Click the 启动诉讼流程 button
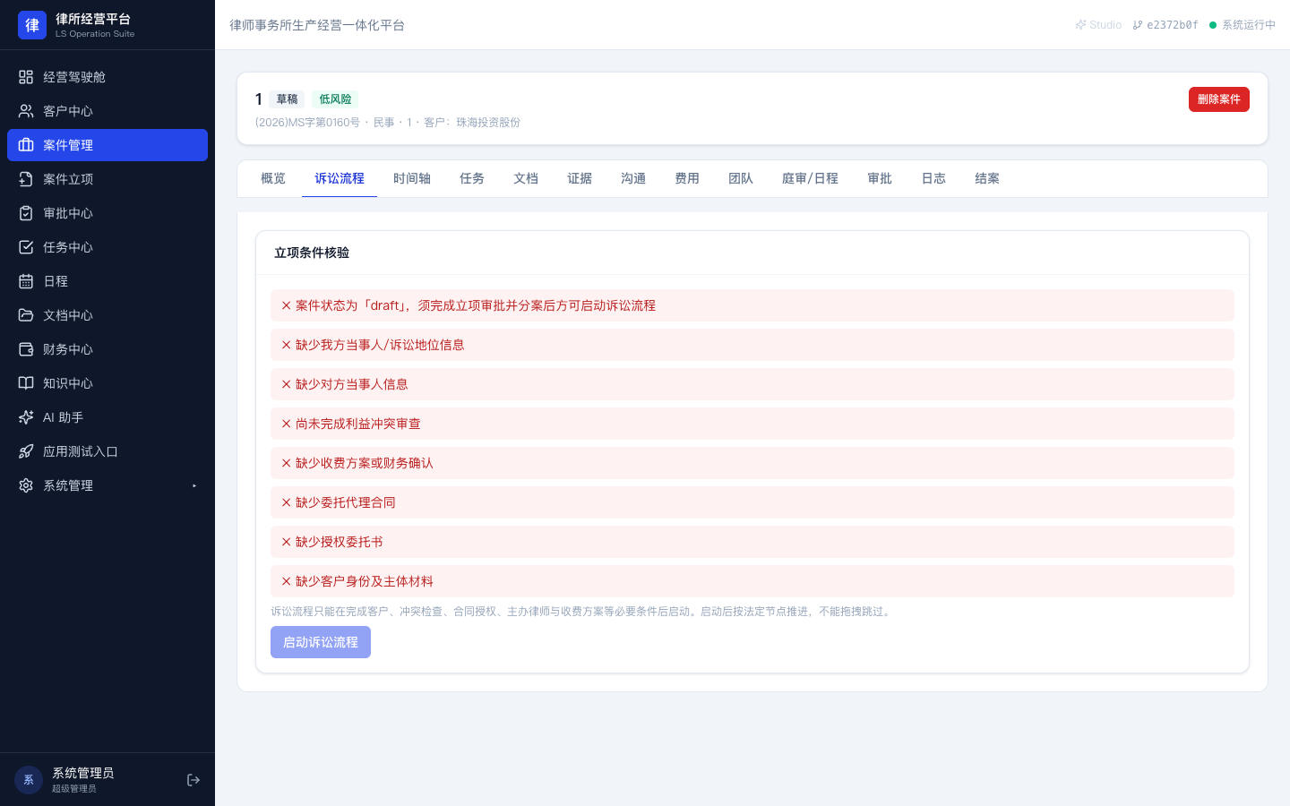This screenshot has width=1290, height=806. 321,642
